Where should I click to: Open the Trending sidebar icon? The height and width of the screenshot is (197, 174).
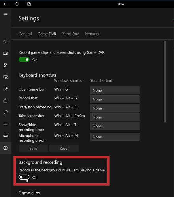pyautogui.click(x=6, y=89)
